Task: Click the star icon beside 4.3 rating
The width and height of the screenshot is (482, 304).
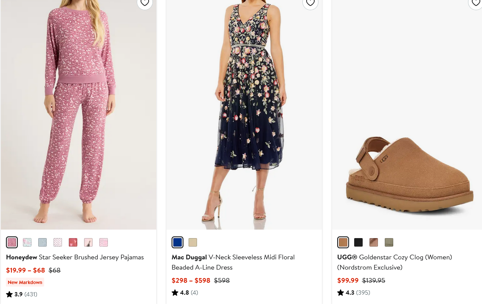Action: [x=341, y=293]
